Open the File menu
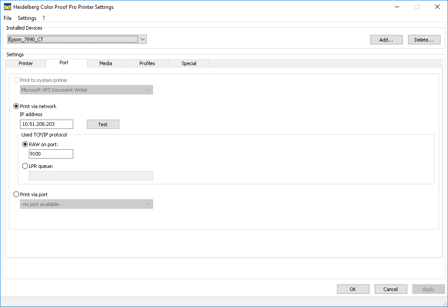Viewport: 448px width, 307px height. click(8, 18)
